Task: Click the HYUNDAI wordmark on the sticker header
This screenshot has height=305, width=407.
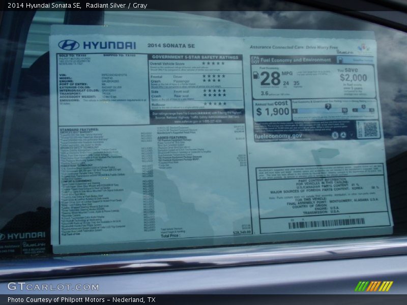Action: (109, 45)
